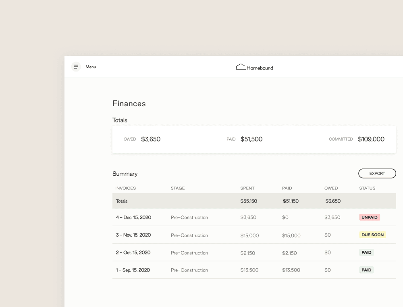Click the Summary section heading
Viewport: 403px width, 307px height.
125,174
